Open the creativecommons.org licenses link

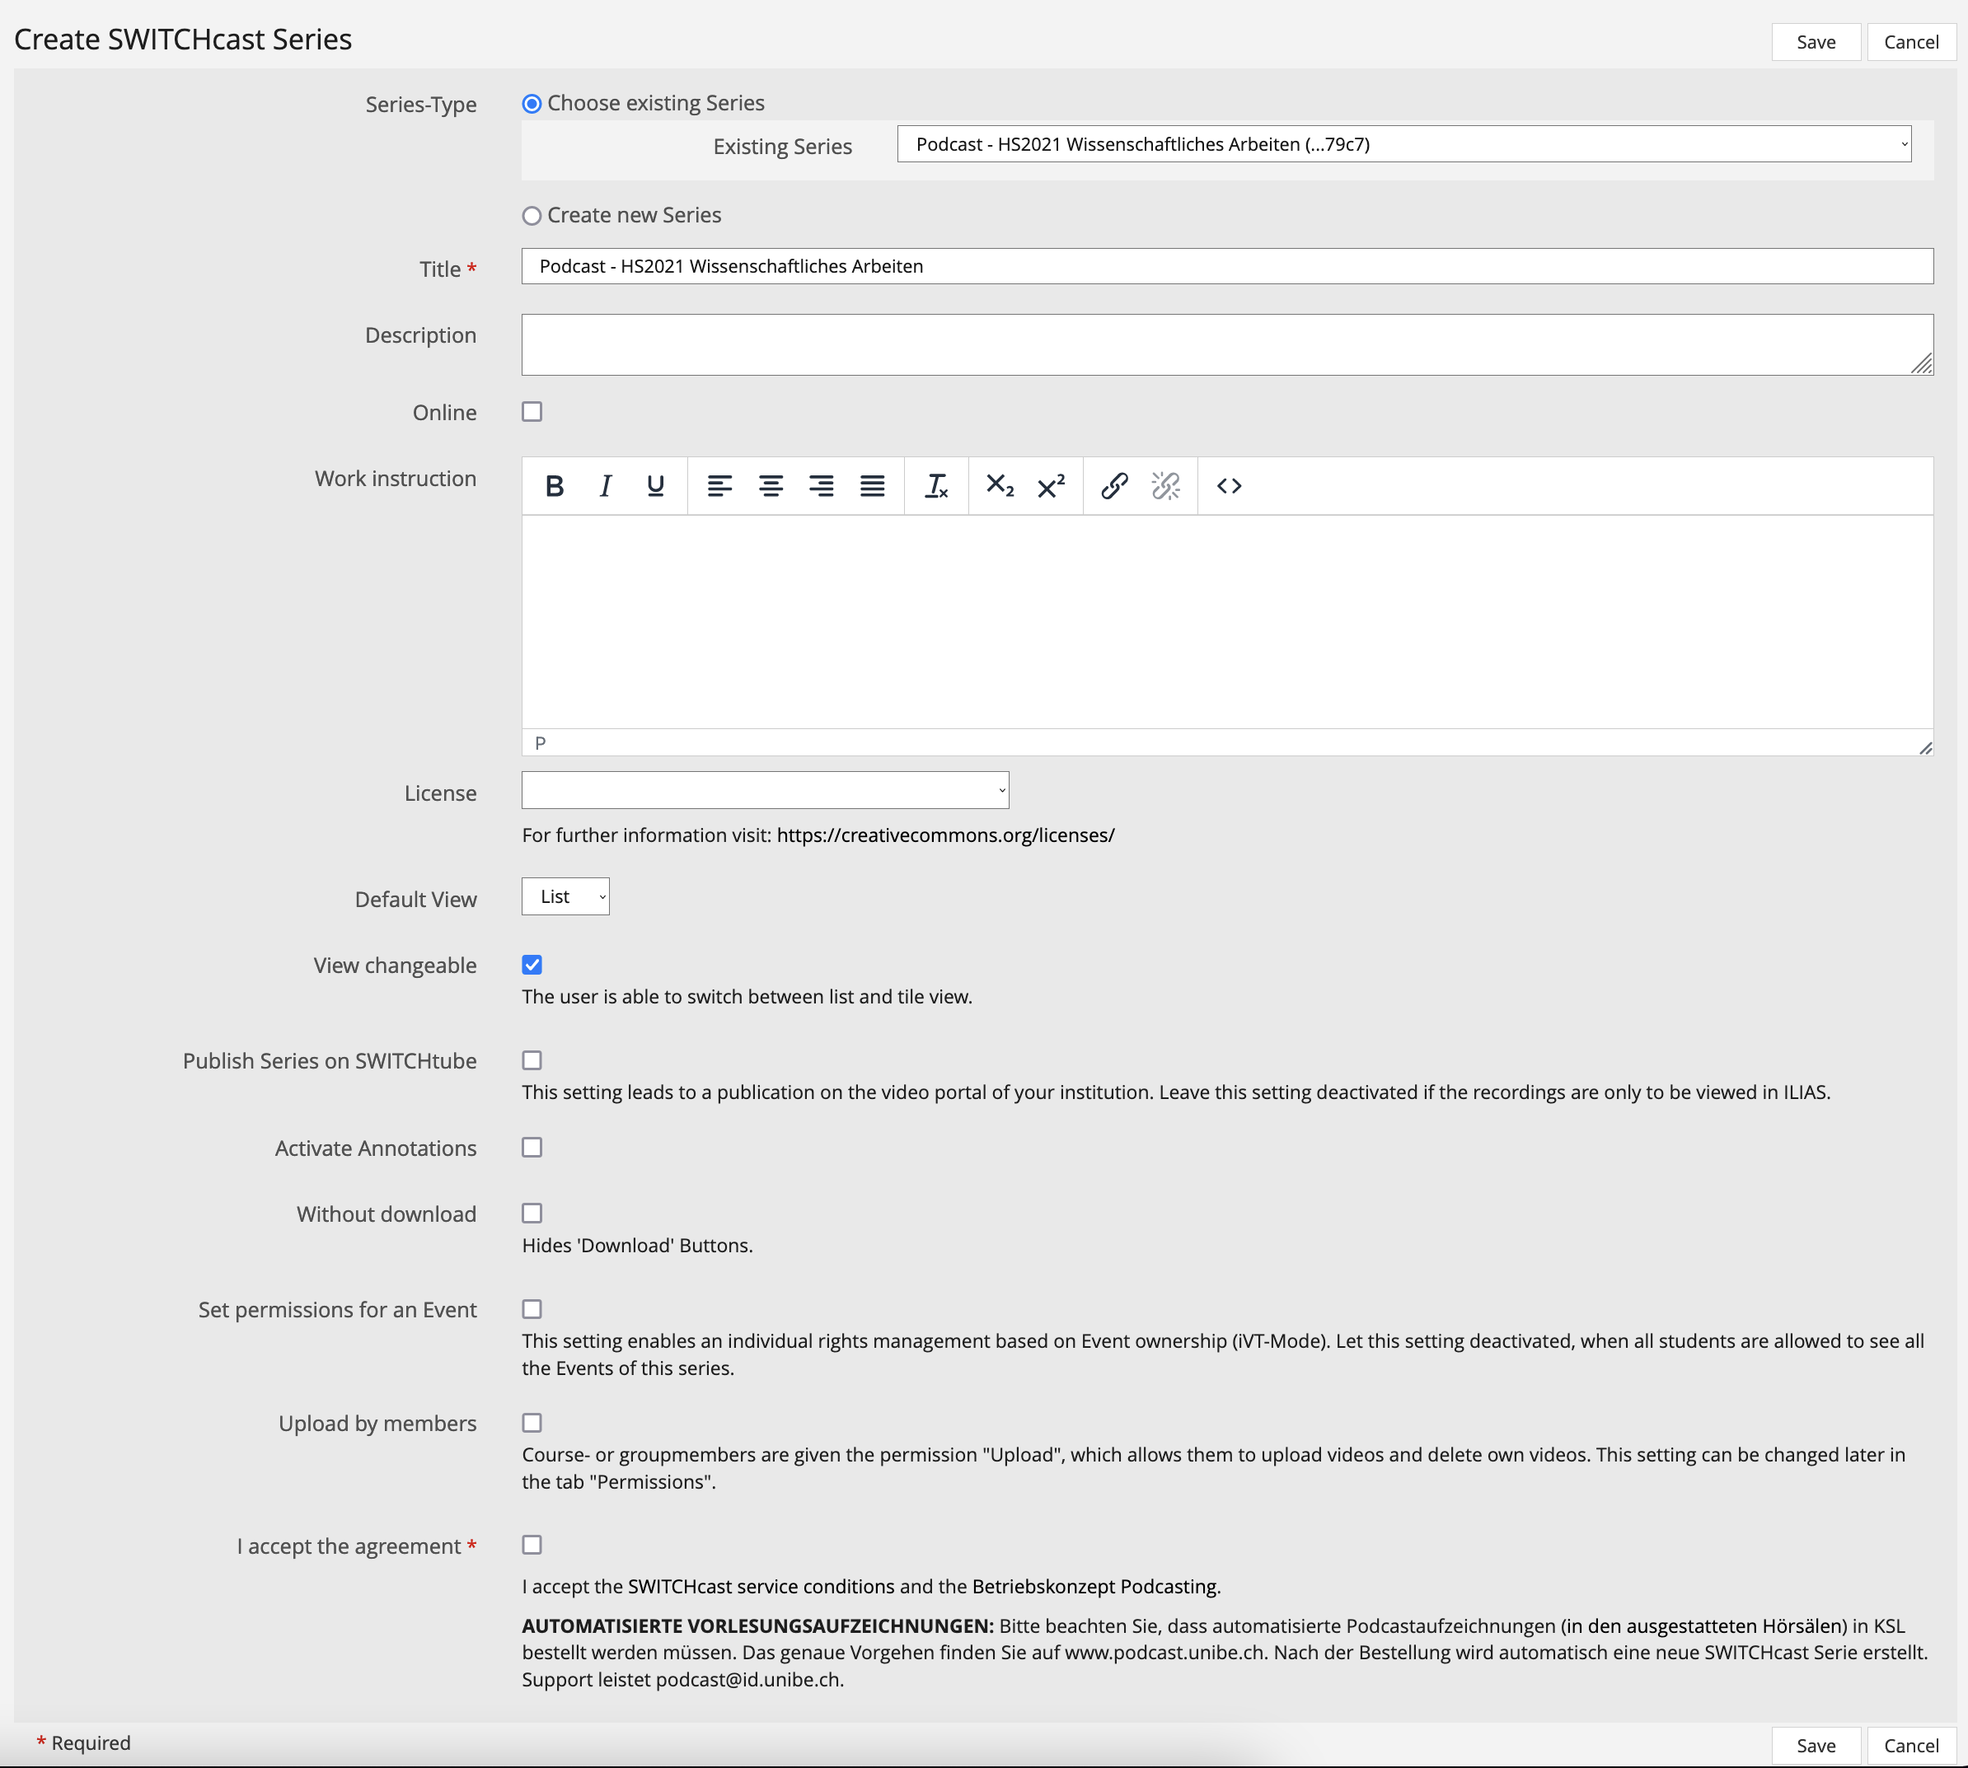coord(944,835)
